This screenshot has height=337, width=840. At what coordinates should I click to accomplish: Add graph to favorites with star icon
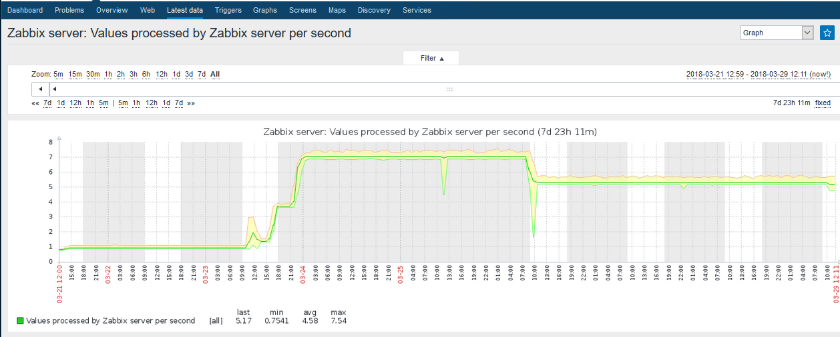tap(827, 33)
